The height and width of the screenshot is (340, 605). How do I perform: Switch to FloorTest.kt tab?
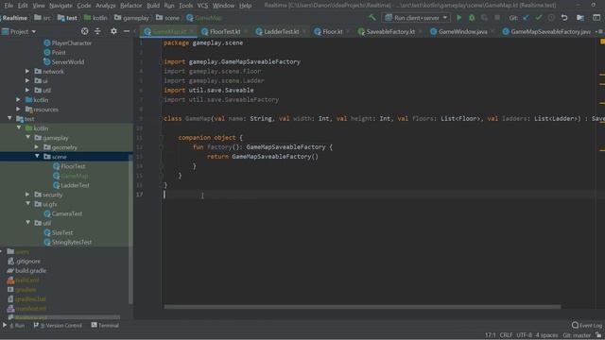pos(225,31)
